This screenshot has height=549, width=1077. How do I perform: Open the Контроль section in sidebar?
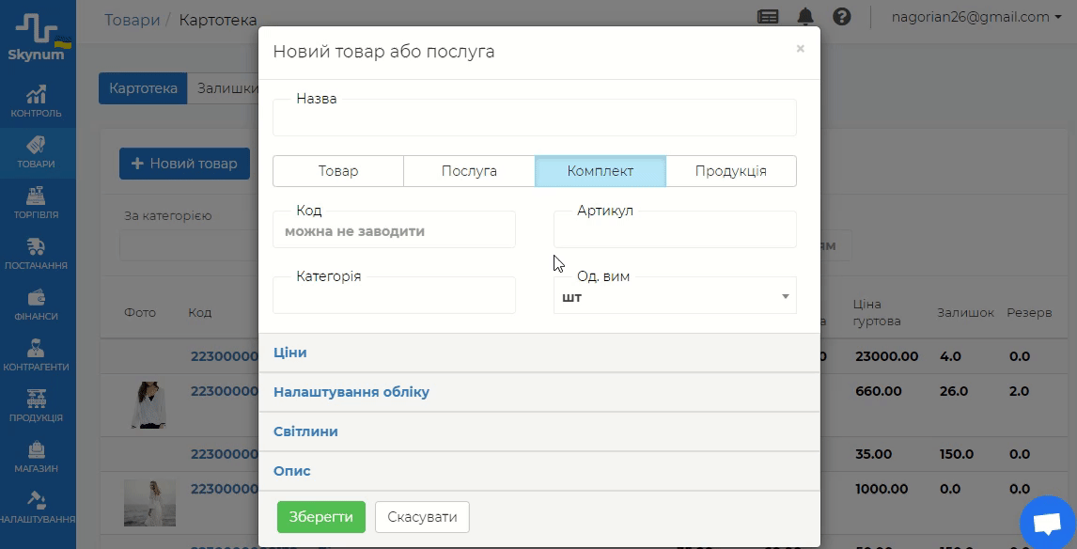pos(37,102)
